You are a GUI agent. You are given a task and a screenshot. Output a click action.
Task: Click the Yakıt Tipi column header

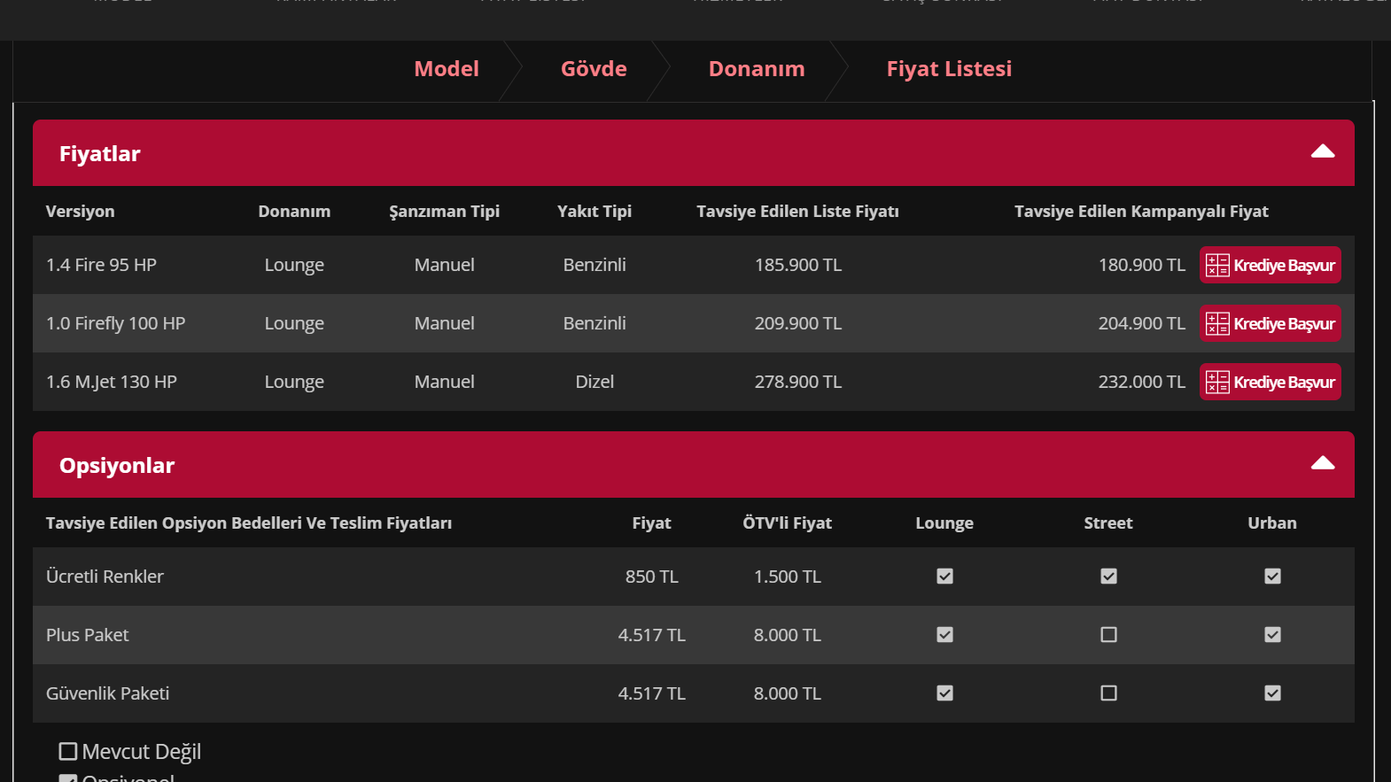pyautogui.click(x=594, y=212)
